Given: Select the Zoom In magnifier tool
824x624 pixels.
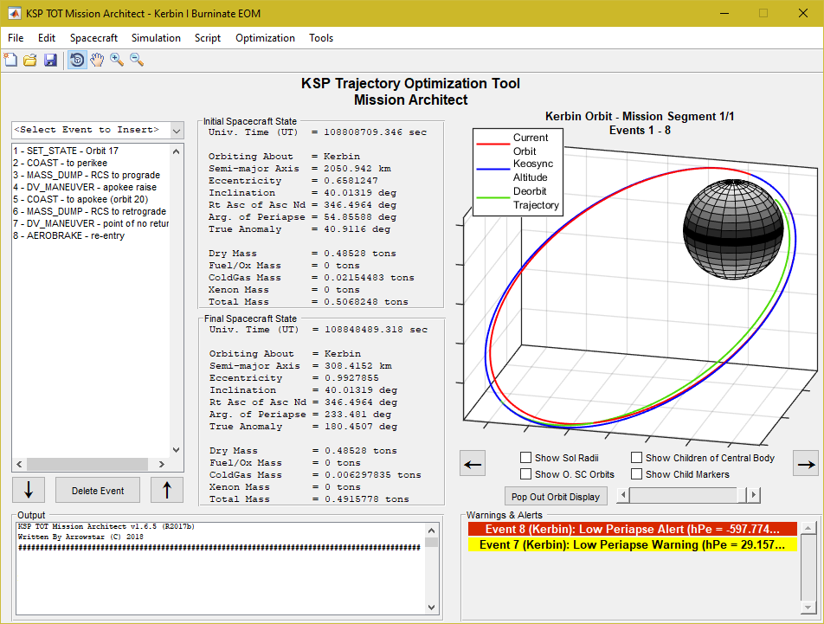Looking at the screenshot, I should pyautogui.click(x=117, y=60).
